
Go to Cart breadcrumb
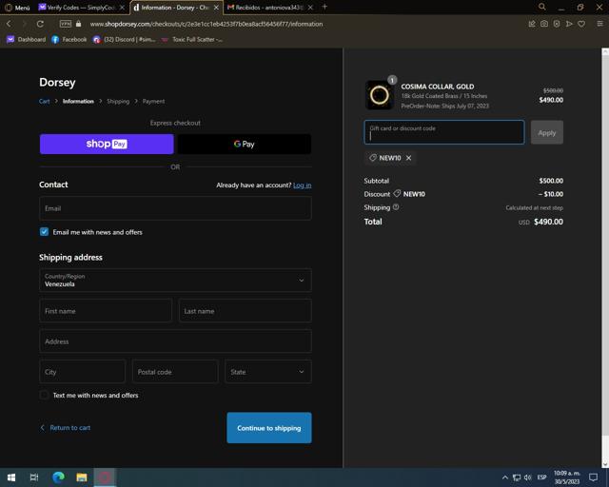coord(45,101)
